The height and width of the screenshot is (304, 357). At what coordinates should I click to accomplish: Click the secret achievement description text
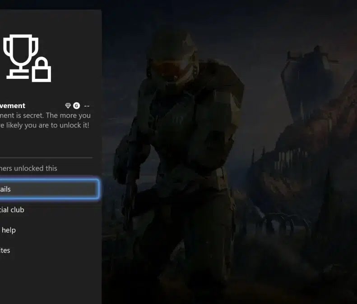(x=45, y=120)
